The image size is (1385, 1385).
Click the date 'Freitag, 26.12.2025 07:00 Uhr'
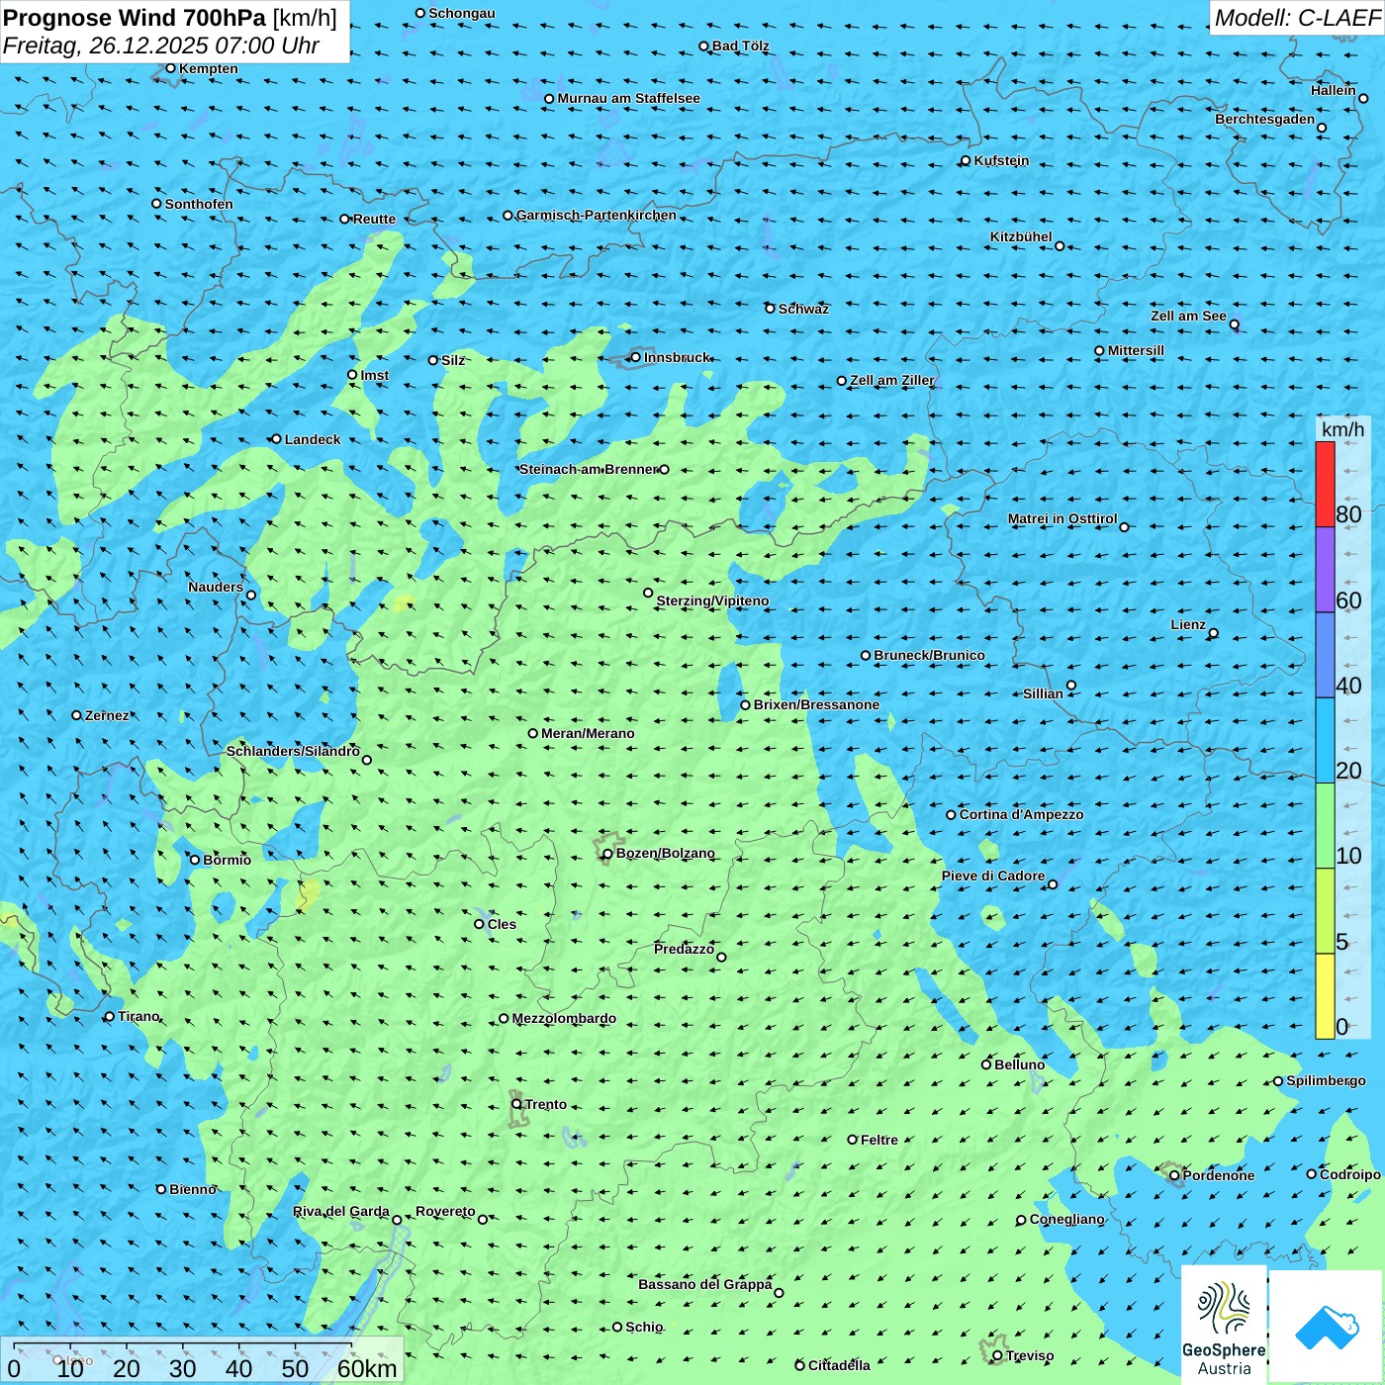pyautogui.click(x=161, y=46)
